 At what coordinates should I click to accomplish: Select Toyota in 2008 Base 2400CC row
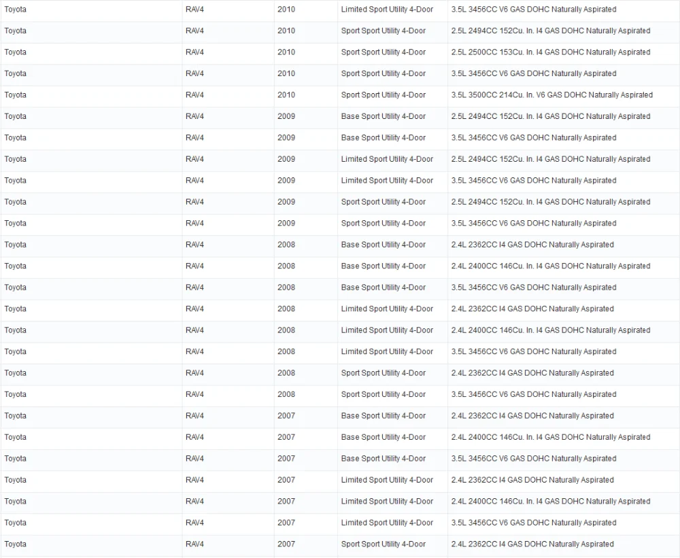pos(15,266)
